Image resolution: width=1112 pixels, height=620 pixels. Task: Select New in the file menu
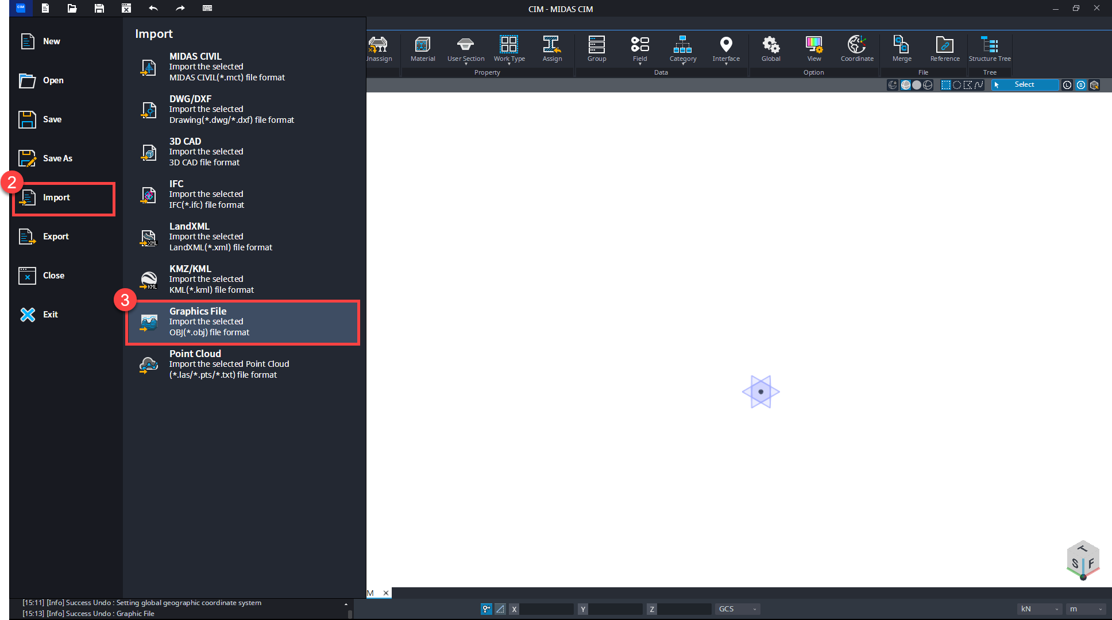65,41
